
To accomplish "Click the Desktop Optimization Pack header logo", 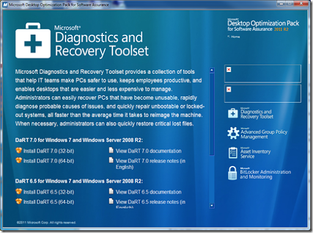I will coord(263,25).
